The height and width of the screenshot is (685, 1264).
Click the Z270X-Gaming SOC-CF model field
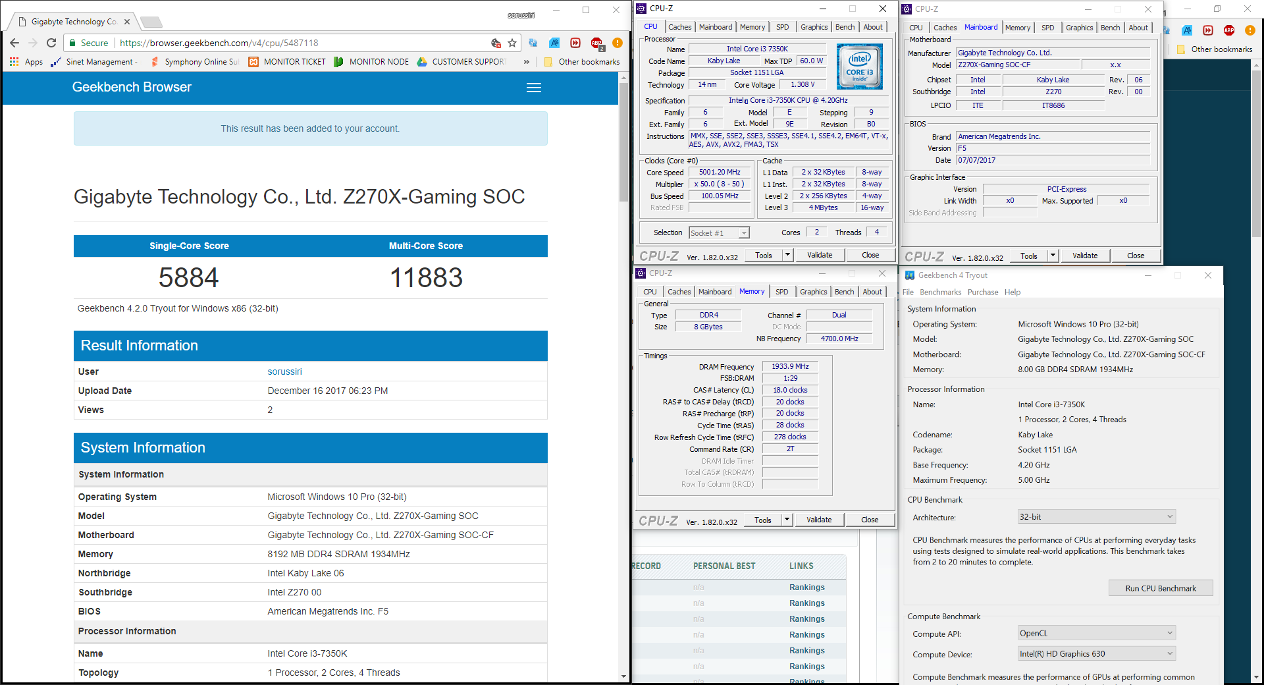(x=1018, y=65)
